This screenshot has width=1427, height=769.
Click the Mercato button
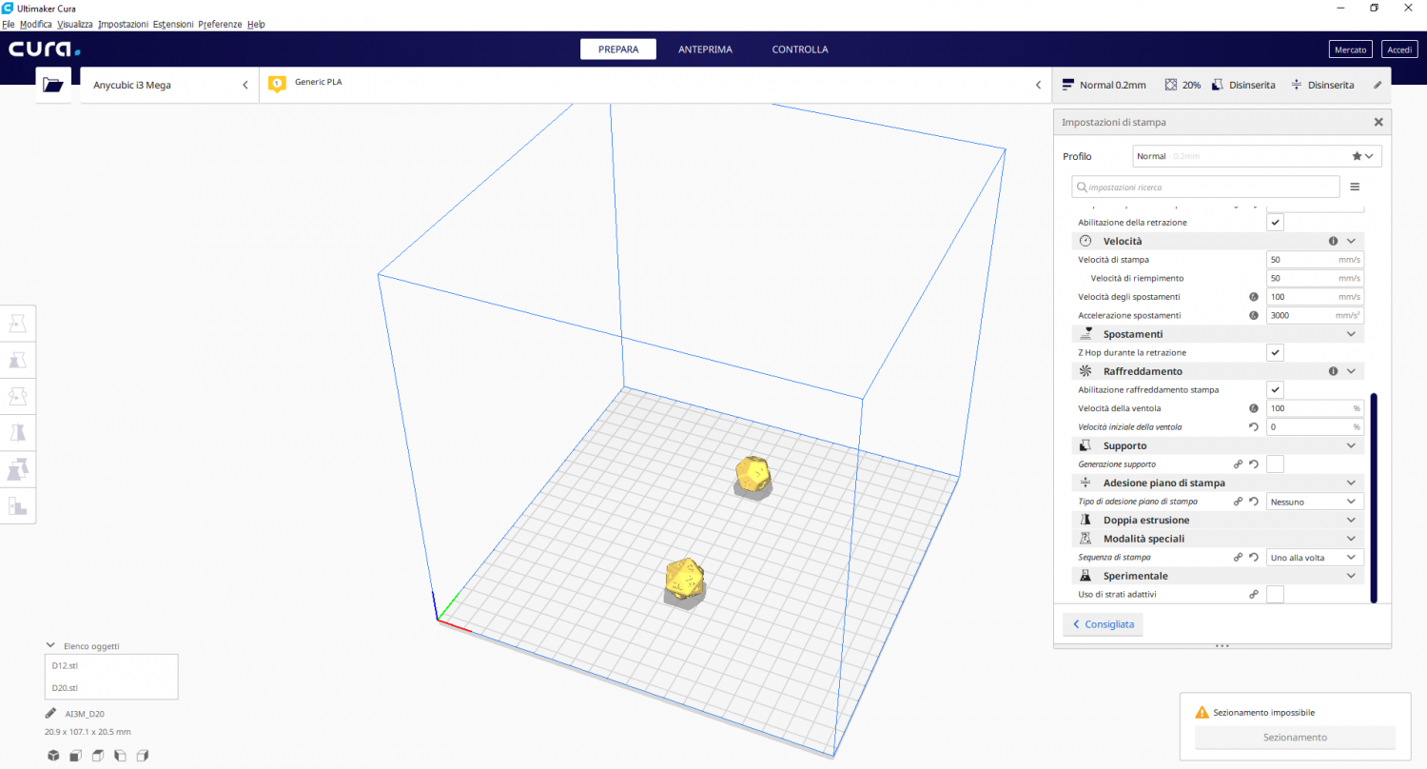tap(1349, 49)
